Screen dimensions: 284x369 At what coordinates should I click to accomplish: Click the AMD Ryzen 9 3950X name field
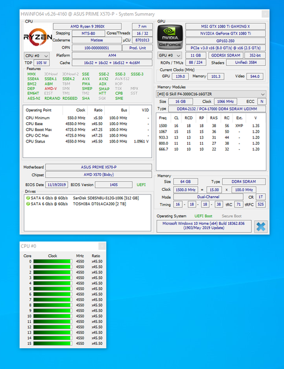pyautogui.click(x=87, y=27)
